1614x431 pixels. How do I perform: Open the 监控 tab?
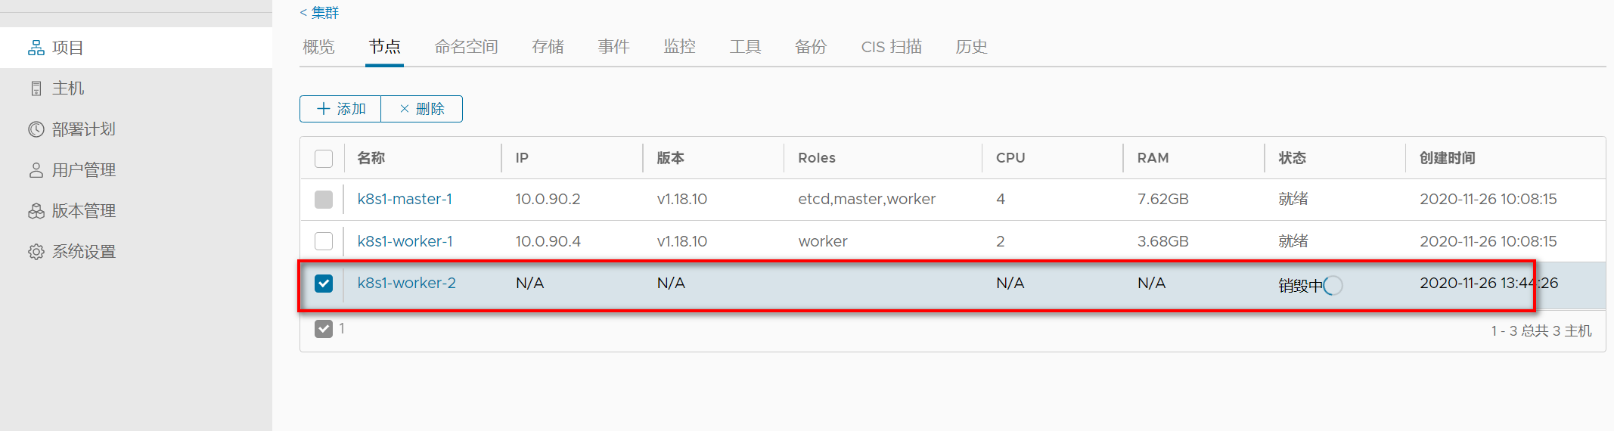point(679,47)
